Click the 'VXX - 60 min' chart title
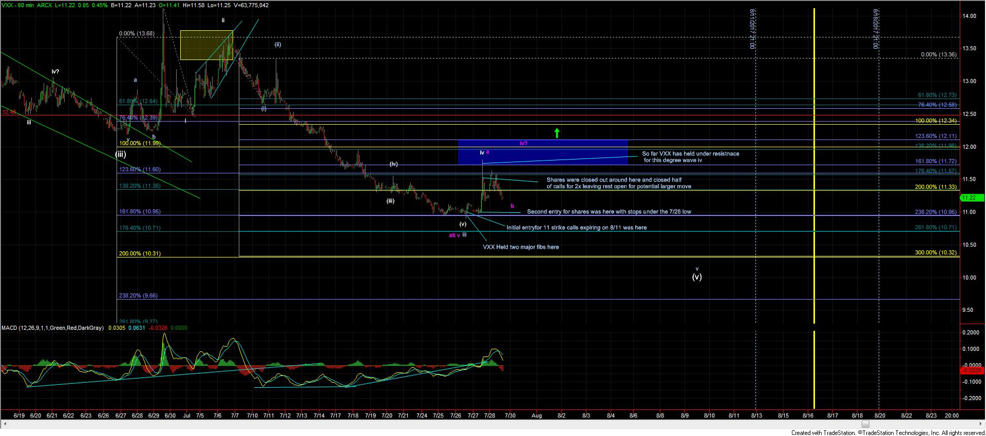This screenshot has height=436, width=986. [19, 5]
